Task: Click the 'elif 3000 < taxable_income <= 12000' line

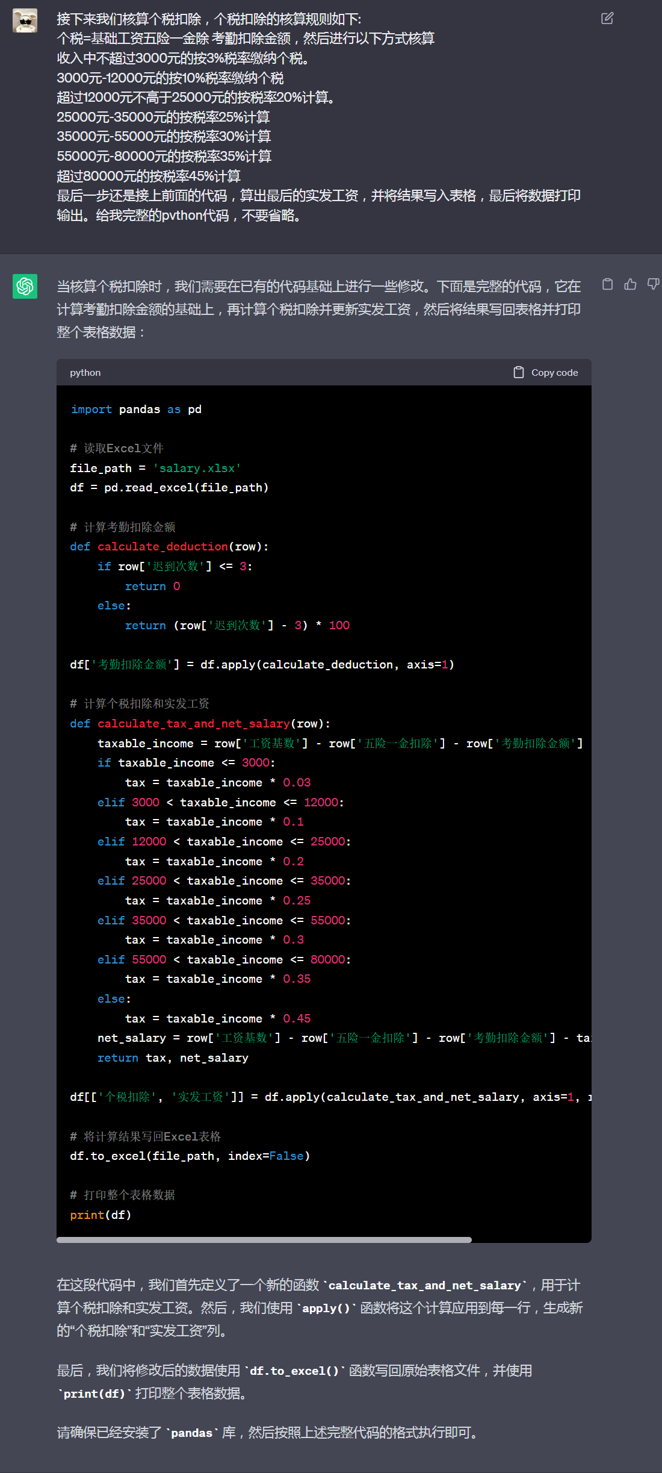Action: pos(221,803)
